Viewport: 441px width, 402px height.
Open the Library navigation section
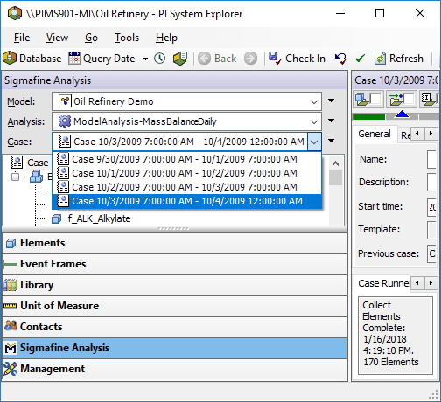pyautogui.click(x=174, y=285)
